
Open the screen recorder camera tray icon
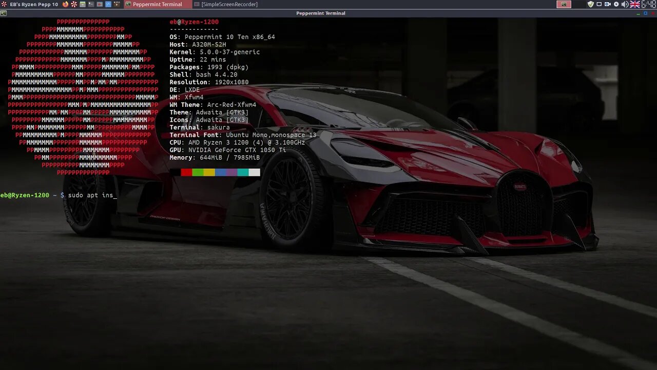click(x=608, y=4)
